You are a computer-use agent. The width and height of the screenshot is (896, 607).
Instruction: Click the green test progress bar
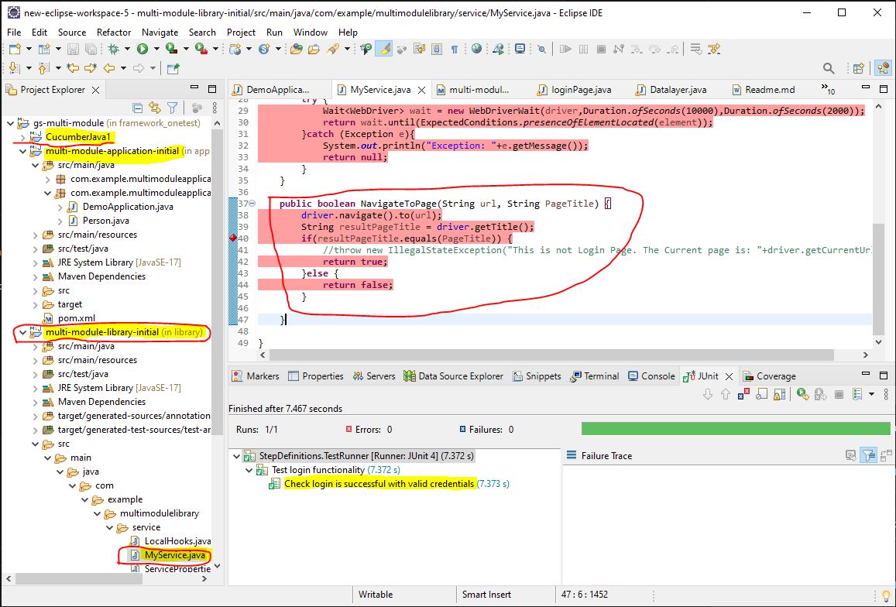[x=736, y=427]
